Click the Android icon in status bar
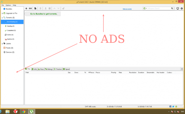The image size is (185, 114). [176, 107]
